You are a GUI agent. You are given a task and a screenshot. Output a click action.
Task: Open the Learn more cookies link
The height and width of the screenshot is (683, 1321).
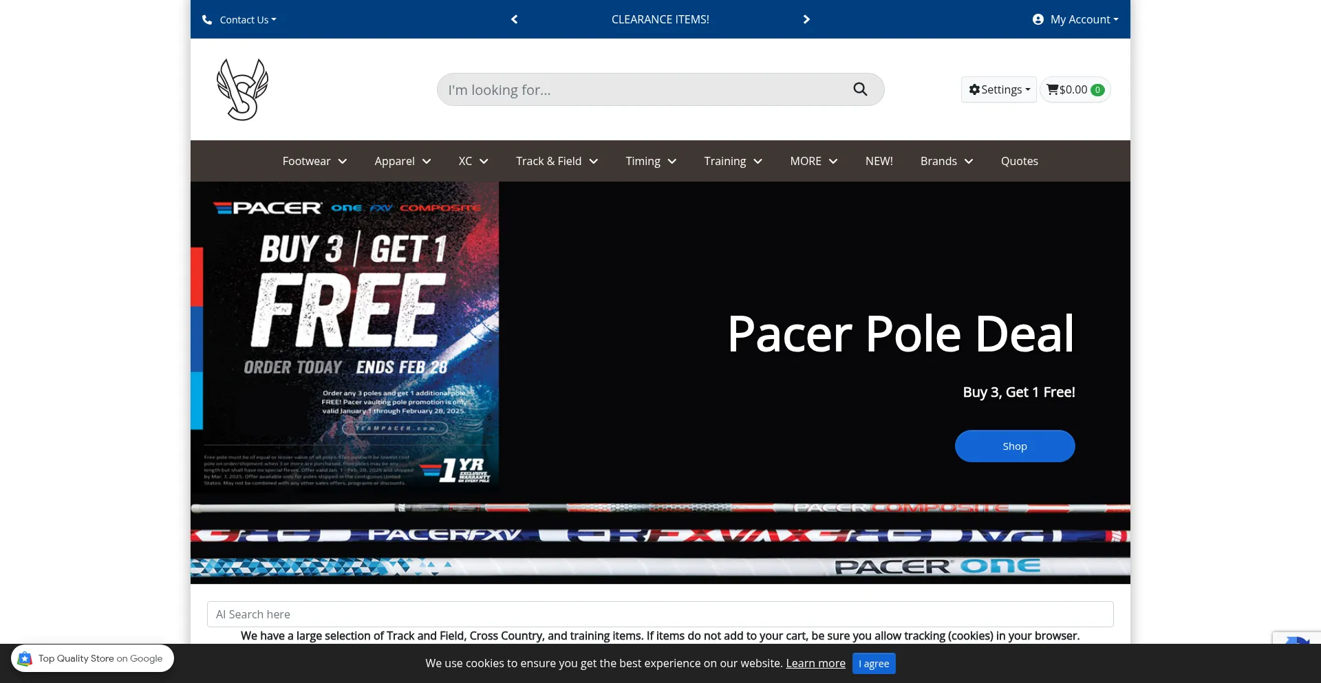[x=815, y=663]
